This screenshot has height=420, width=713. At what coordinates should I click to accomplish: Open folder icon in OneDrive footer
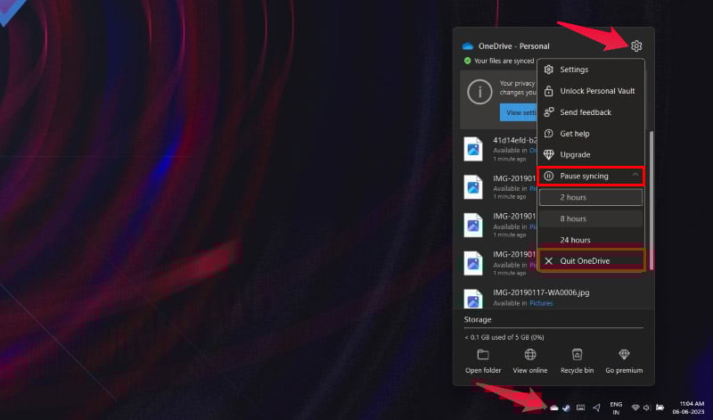483,355
